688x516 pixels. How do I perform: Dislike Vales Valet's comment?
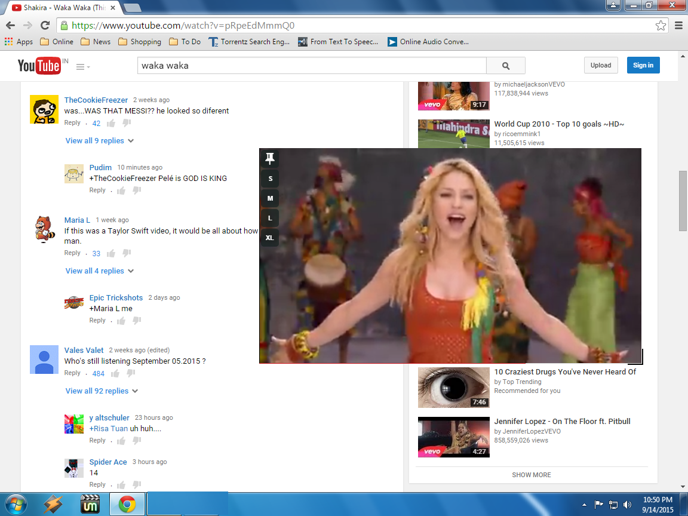click(131, 373)
